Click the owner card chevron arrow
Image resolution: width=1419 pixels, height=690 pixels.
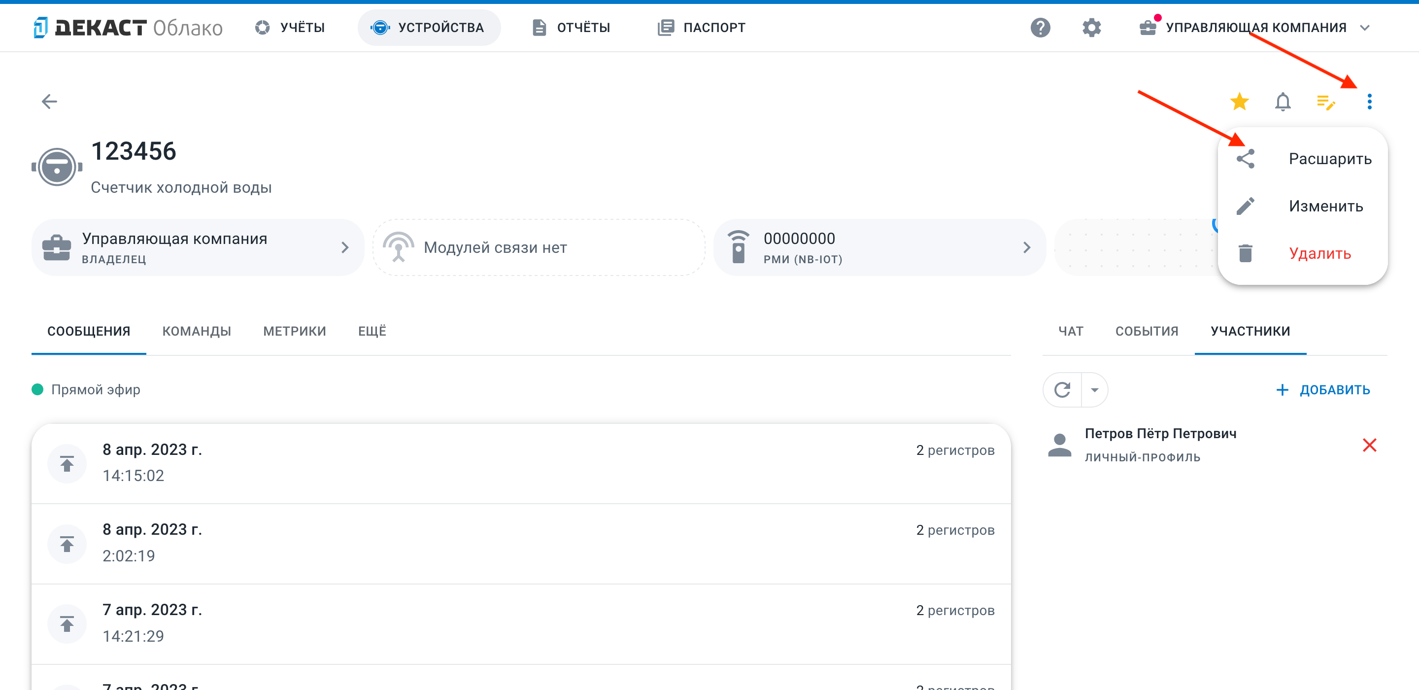(345, 247)
